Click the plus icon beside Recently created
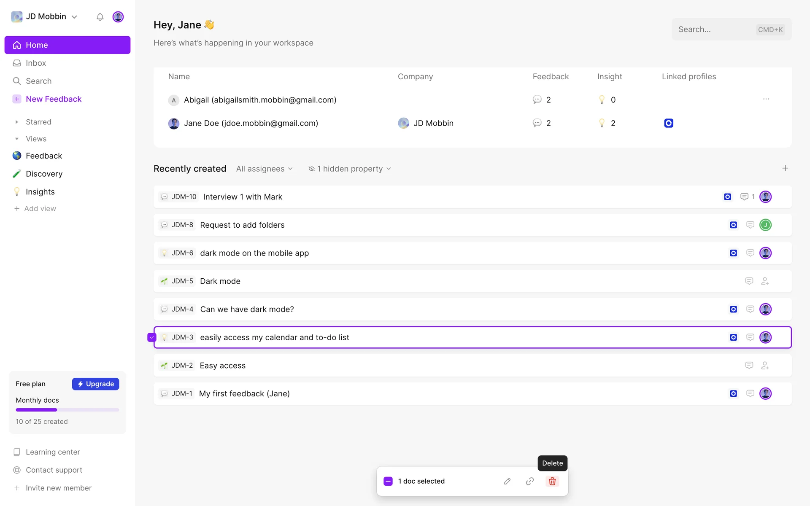 [785, 168]
